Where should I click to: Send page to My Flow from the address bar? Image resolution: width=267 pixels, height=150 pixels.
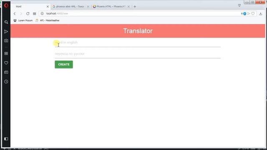[x=249, y=13]
